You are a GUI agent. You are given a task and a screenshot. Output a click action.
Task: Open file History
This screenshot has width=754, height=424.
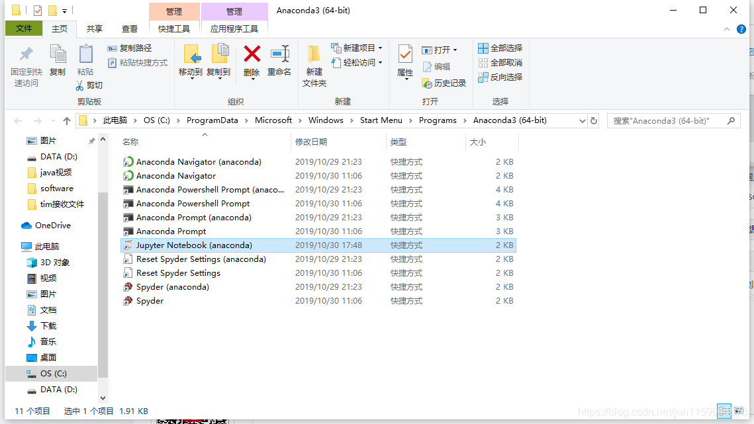click(444, 83)
